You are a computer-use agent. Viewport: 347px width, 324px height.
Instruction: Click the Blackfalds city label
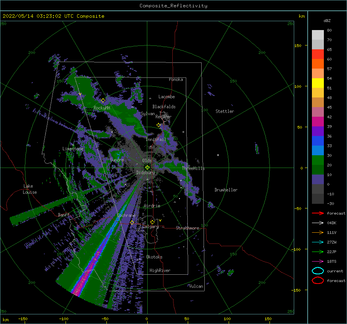pos(164,107)
